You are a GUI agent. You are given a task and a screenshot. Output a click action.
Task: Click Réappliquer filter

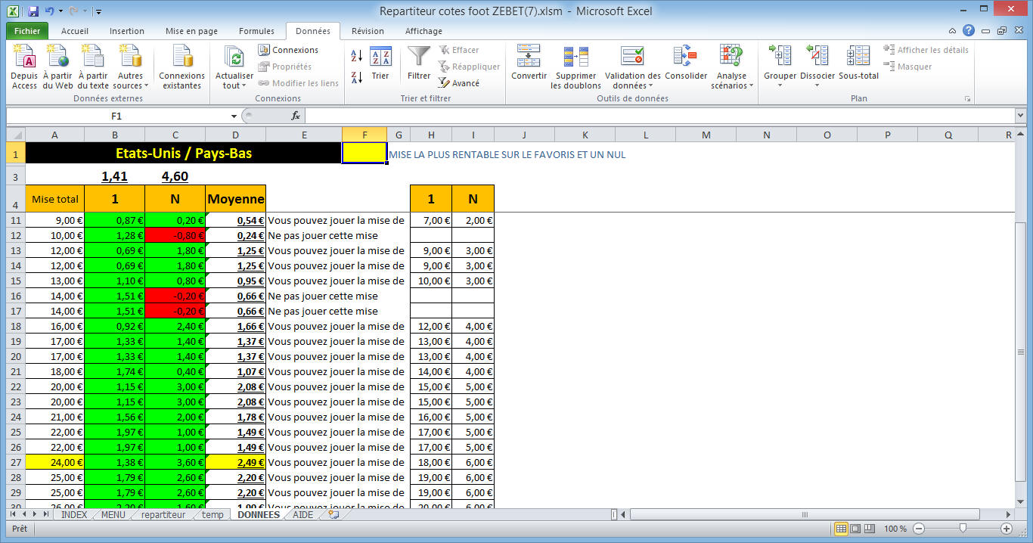[469, 67]
